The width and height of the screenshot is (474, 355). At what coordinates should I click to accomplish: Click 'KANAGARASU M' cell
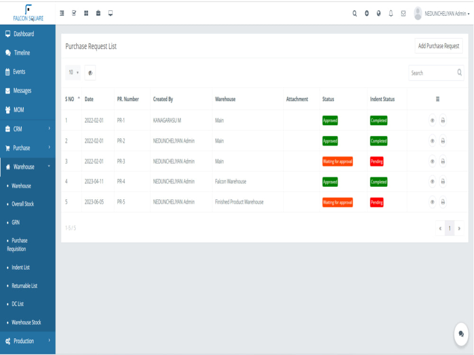(167, 120)
